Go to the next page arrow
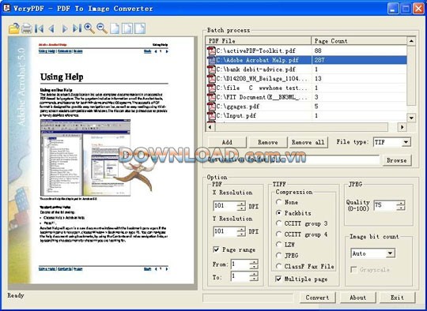427x311 pixels. [x=65, y=28]
